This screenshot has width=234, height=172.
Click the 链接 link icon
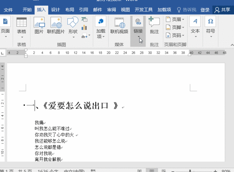pyautogui.click(x=138, y=21)
